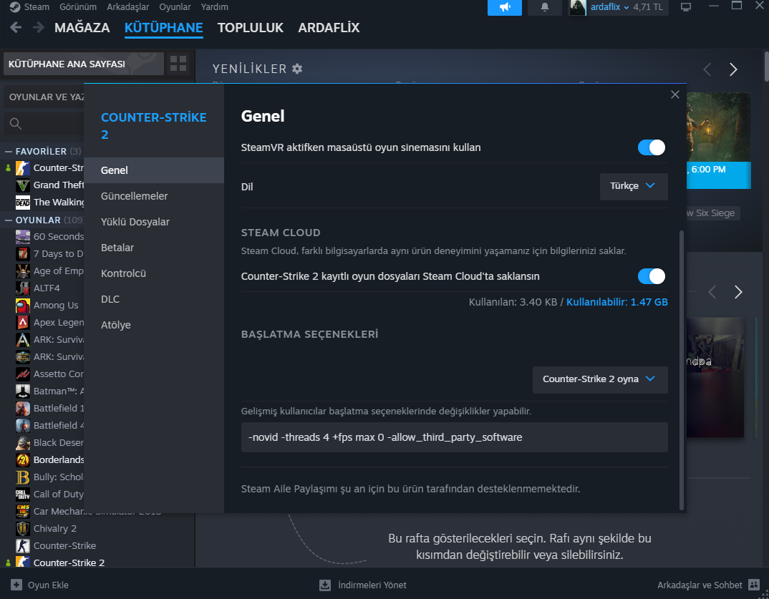Click the announcements megaphone icon
Screen dimensions: 769x599
point(505,7)
